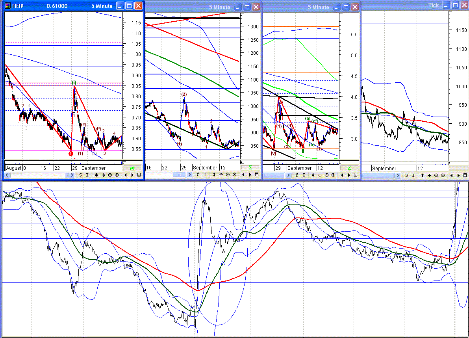Click refresh cycle icon in third 5 Minute window

click(297, 175)
